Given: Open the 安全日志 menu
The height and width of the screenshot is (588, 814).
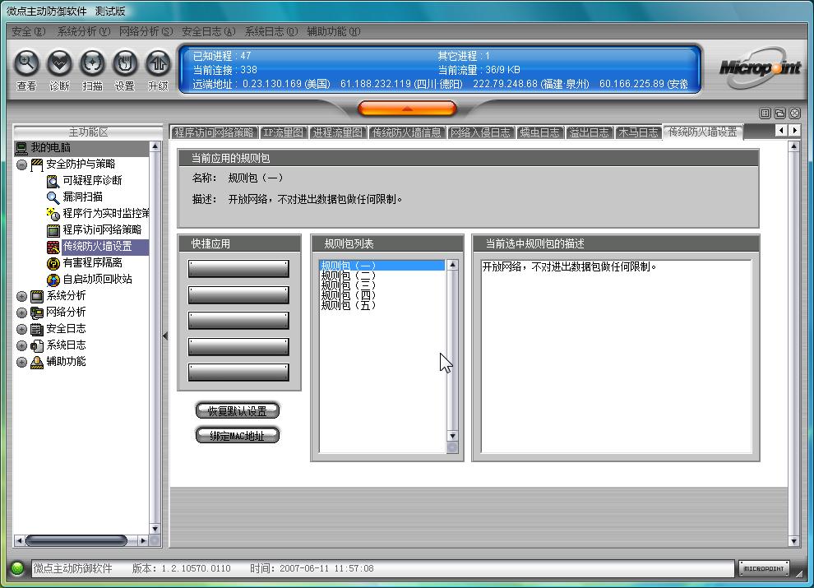Looking at the screenshot, I should click(x=209, y=32).
